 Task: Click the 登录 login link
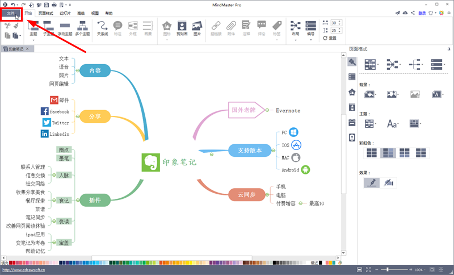tap(422, 13)
